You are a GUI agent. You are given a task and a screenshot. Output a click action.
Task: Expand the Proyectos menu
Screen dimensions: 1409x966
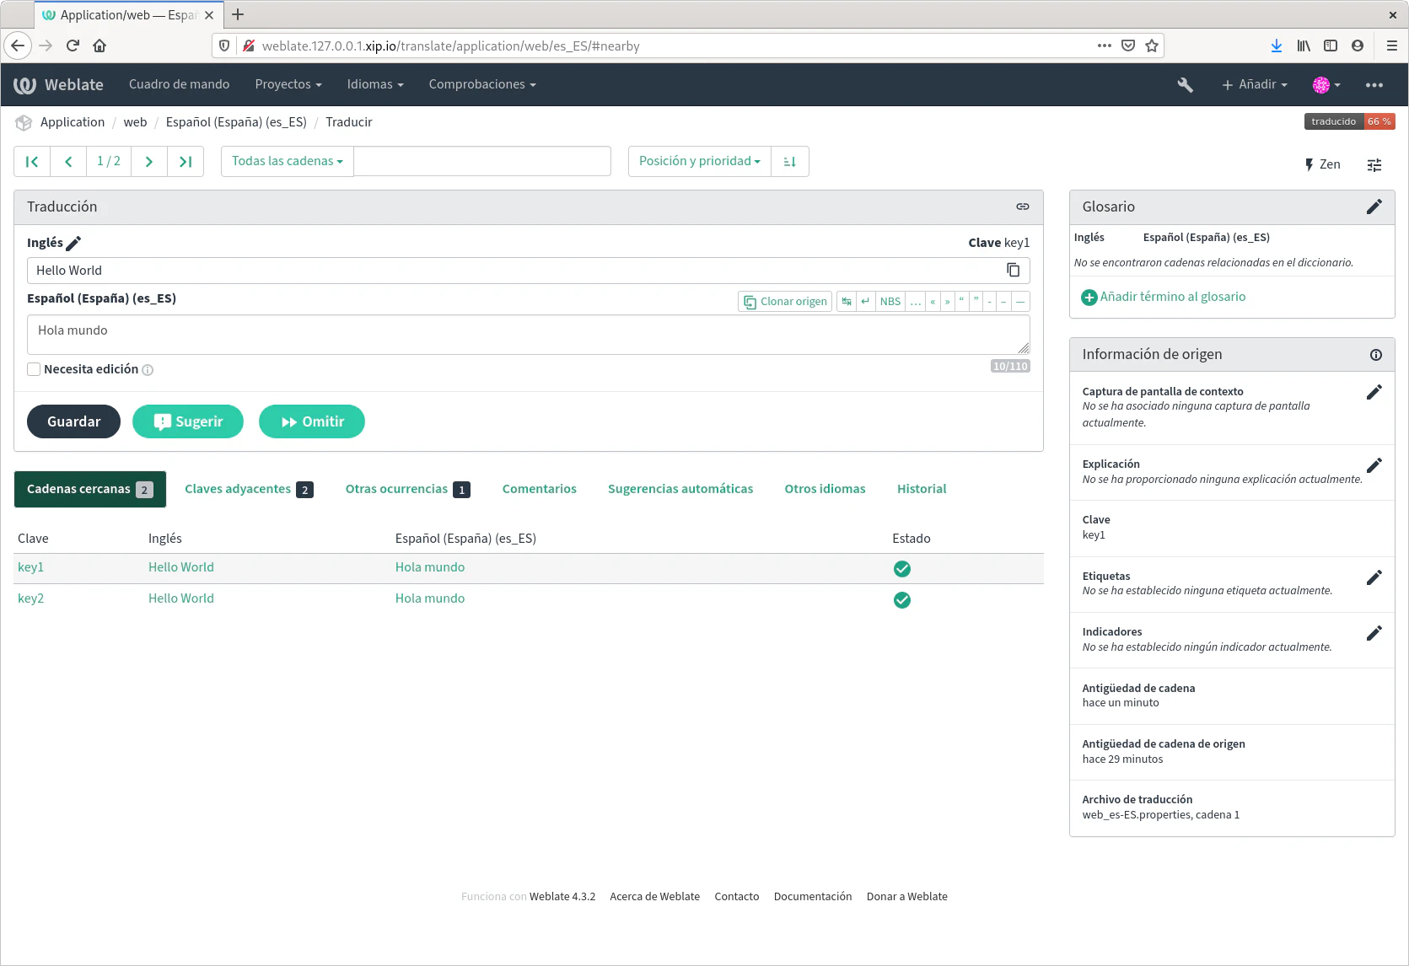pos(288,84)
